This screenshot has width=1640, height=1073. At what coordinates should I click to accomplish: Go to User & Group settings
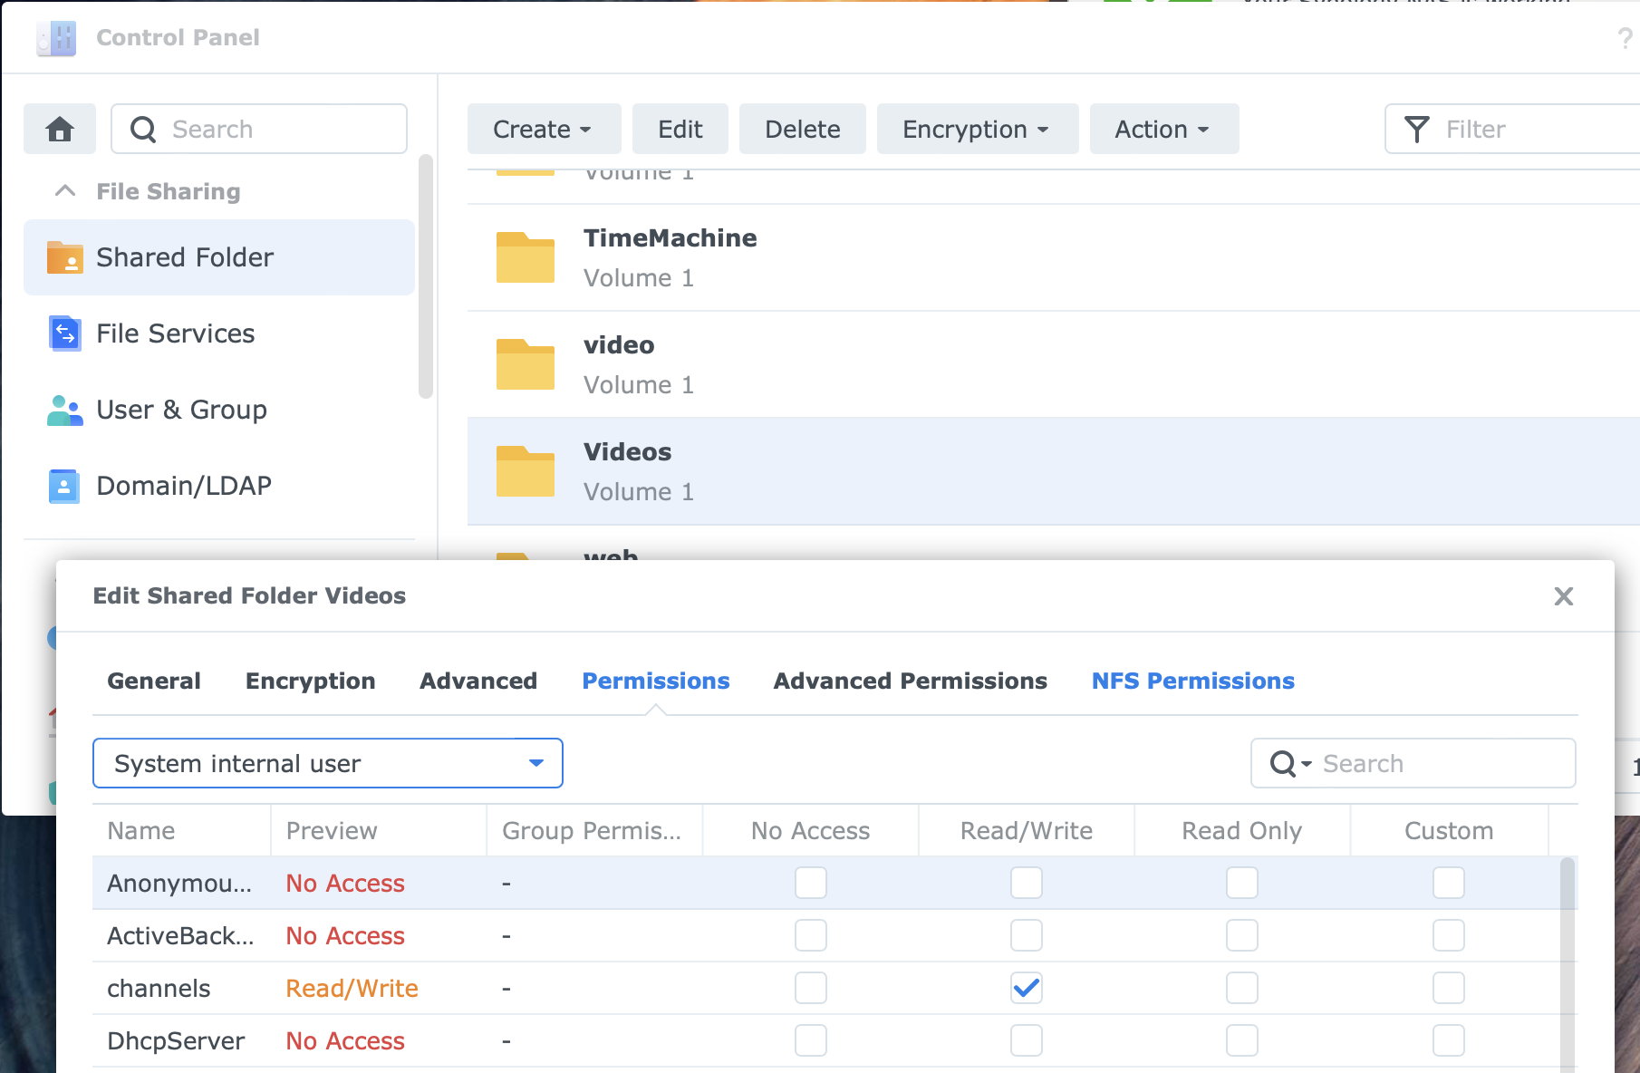tap(181, 410)
